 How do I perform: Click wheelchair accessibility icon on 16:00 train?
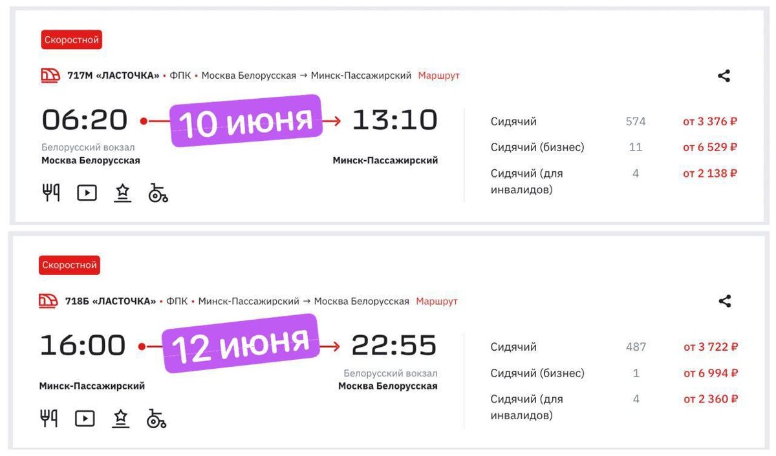(156, 419)
